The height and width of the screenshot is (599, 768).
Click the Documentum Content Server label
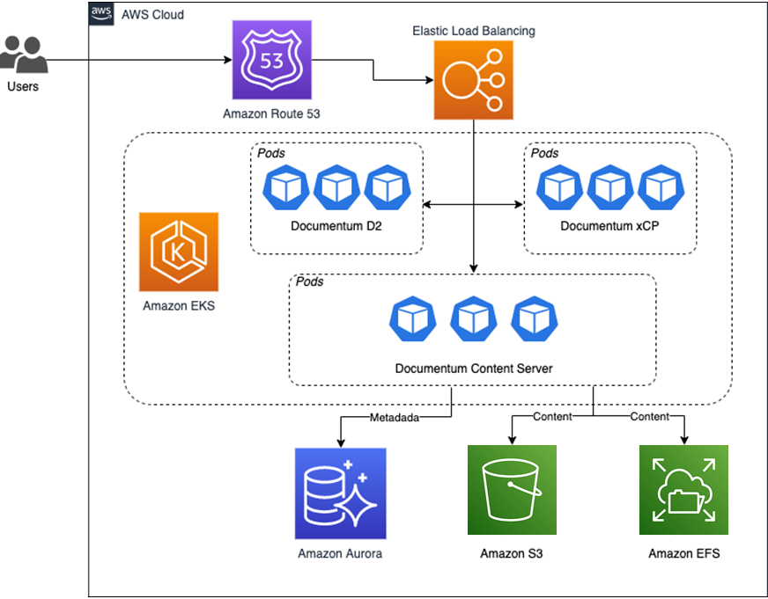(472, 369)
